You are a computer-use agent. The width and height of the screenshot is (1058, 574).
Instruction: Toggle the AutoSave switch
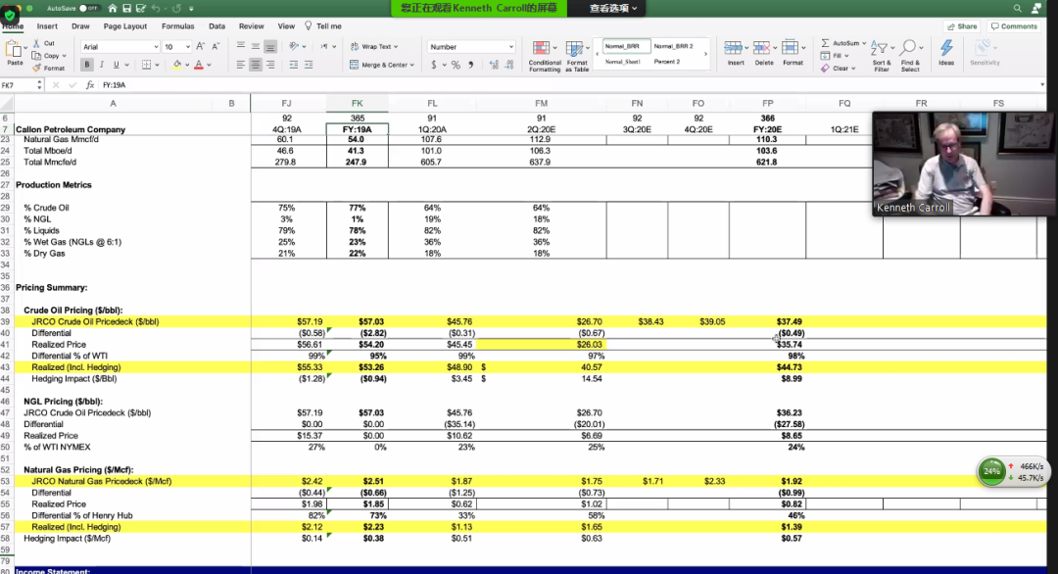[88, 8]
